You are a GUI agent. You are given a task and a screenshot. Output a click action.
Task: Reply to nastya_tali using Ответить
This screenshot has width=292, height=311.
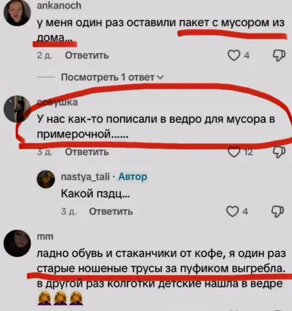coord(111,211)
